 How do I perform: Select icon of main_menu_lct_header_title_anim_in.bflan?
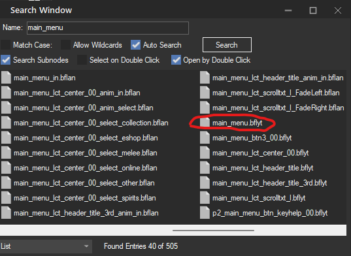205,78
